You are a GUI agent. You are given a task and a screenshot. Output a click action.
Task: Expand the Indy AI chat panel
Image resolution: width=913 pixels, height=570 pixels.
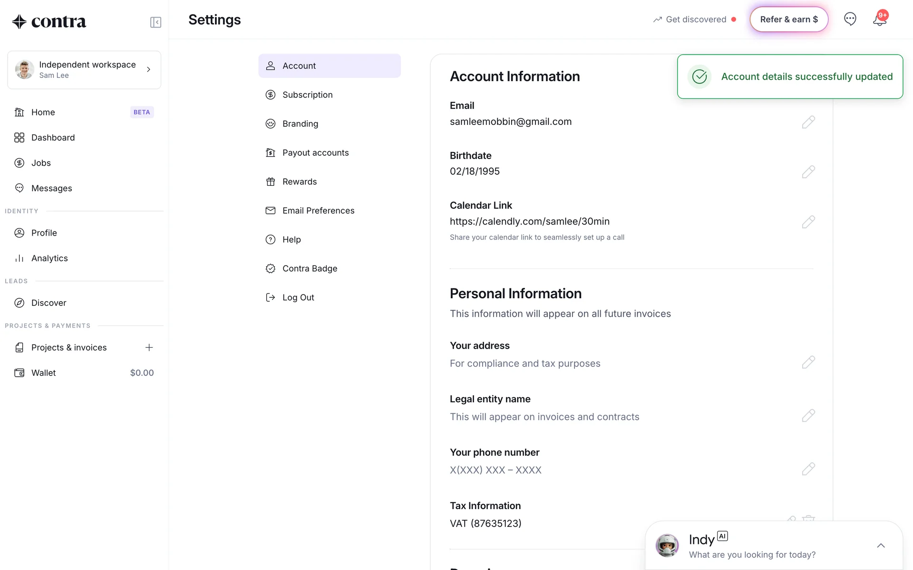(881, 546)
